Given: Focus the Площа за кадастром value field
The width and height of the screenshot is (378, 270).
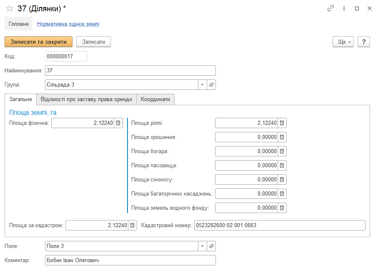Looking at the screenshot, I should [97, 225].
